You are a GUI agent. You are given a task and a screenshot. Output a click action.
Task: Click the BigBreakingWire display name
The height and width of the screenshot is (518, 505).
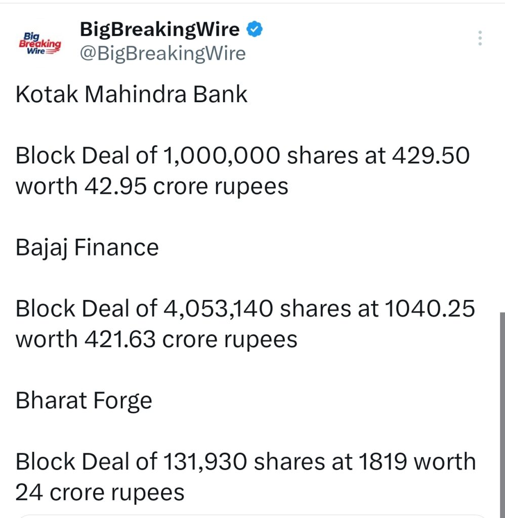tap(160, 29)
